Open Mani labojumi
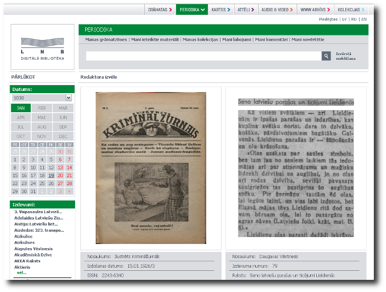This screenshot has height=292, width=386. [236, 39]
